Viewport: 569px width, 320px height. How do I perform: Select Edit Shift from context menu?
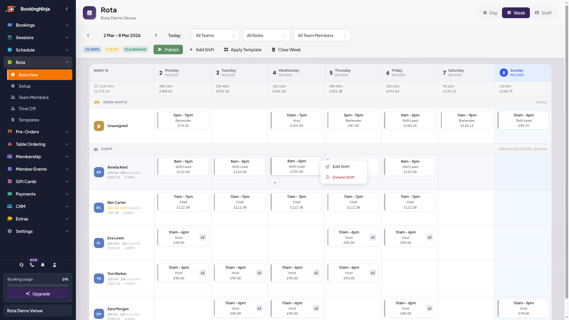pyautogui.click(x=344, y=167)
